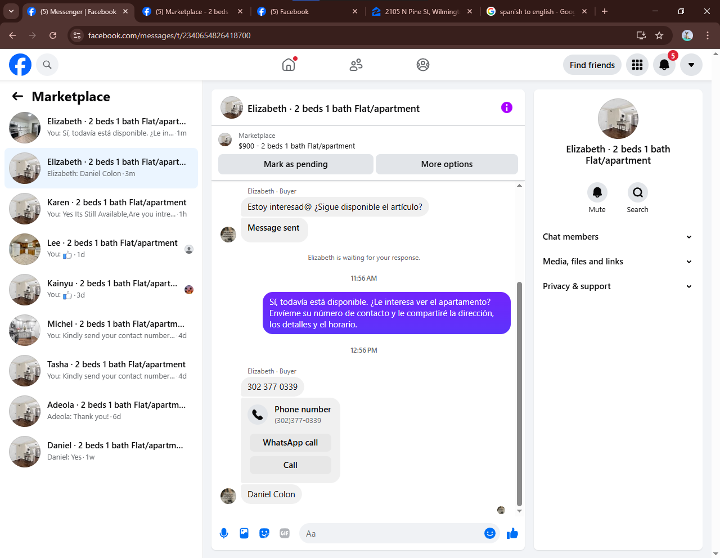
Task: Open Tasha's conversation in the list
Action: [x=101, y=370]
